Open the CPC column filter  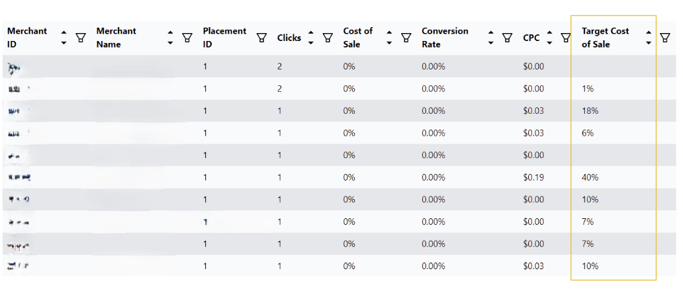565,38
